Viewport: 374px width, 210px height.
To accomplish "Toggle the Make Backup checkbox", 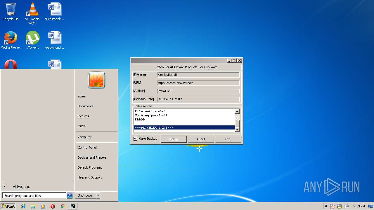I will click(135, 139).
